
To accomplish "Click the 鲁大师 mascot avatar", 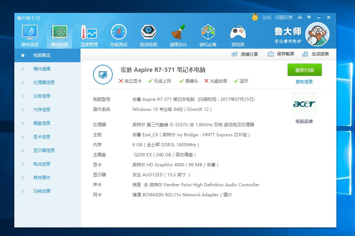I will (317, 35).
